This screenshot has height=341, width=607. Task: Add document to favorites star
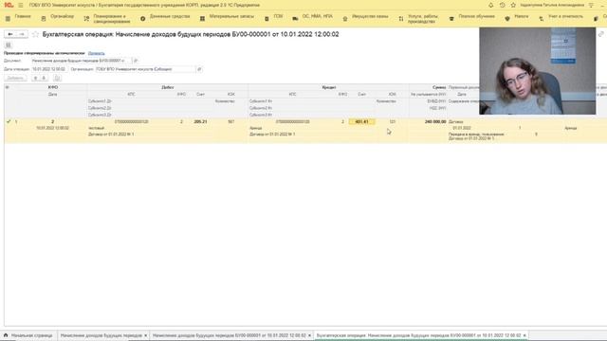click(35, 34)
